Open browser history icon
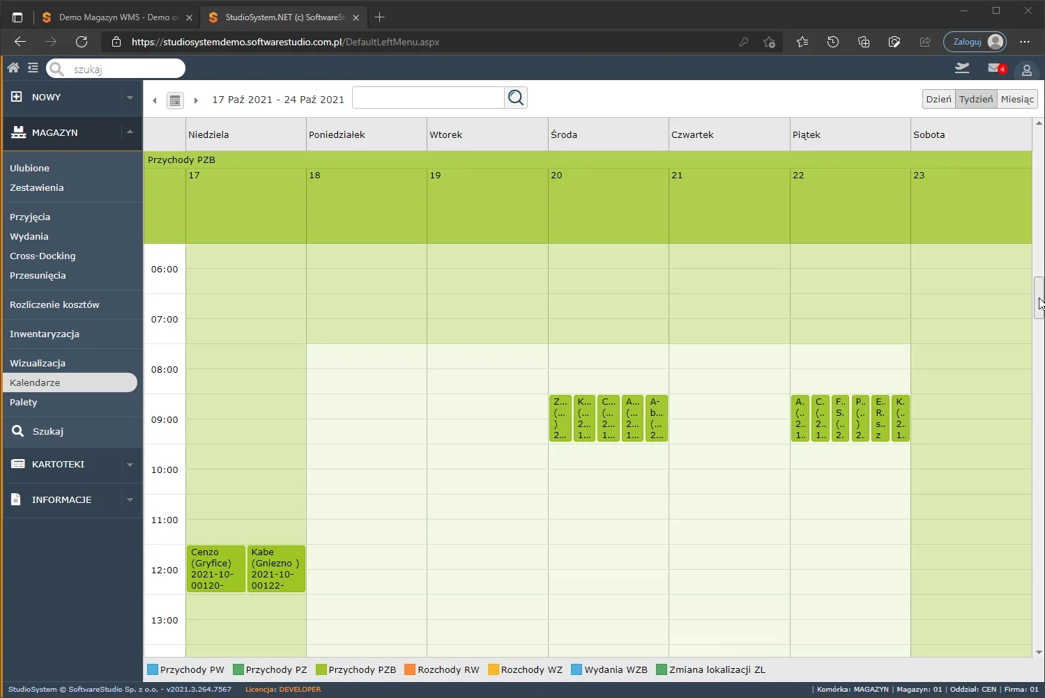1045x698 pixels. (833, 42)
